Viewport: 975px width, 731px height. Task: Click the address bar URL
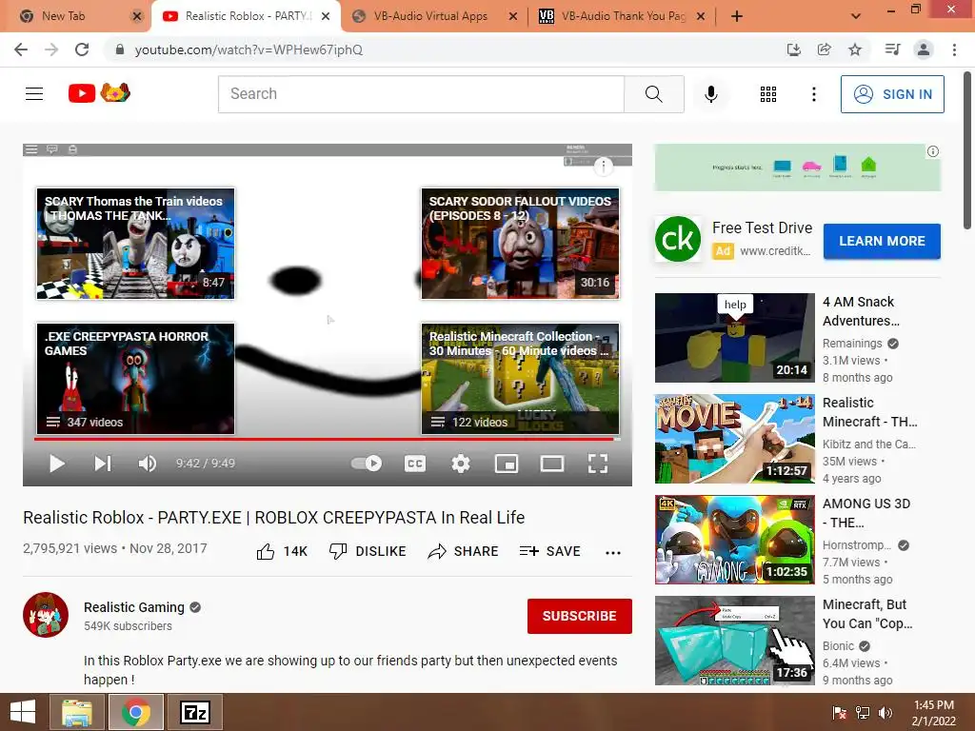tap(249, 49)
